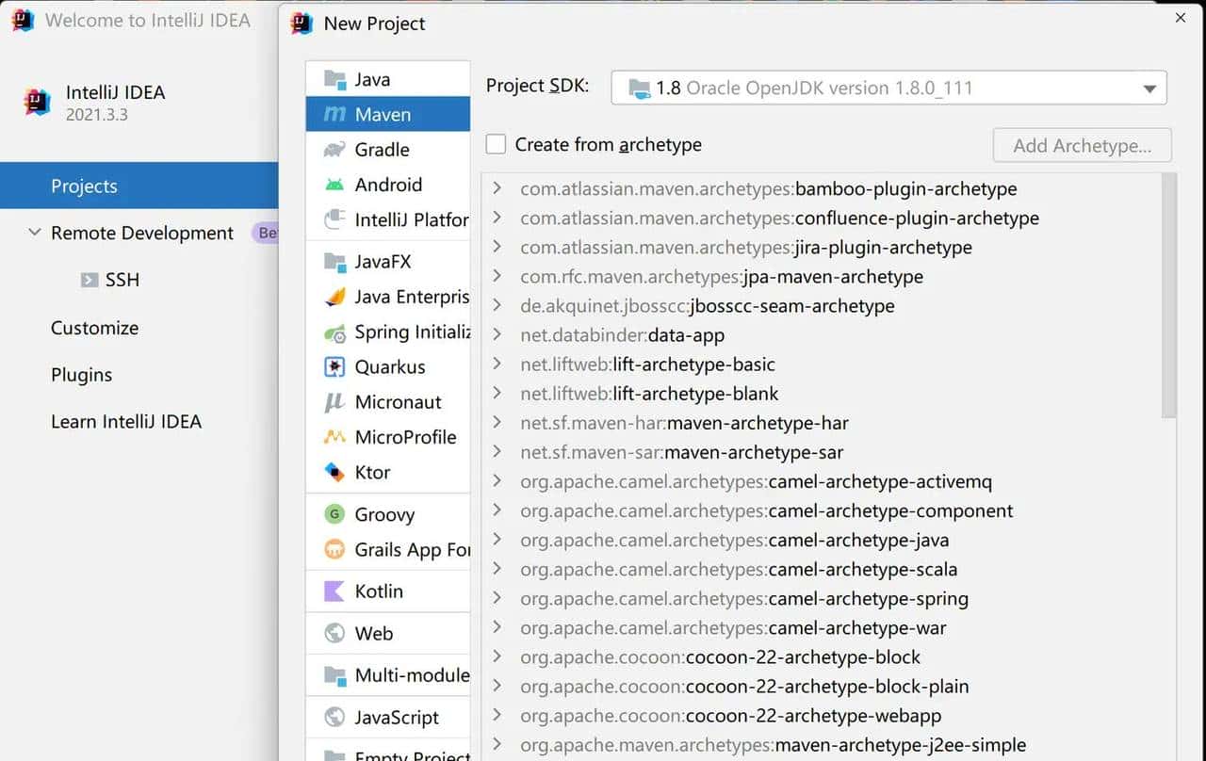The image size is (1206, 761).
Task: Select the camel-archetype-spring archetype name
Action: point(869,598)
